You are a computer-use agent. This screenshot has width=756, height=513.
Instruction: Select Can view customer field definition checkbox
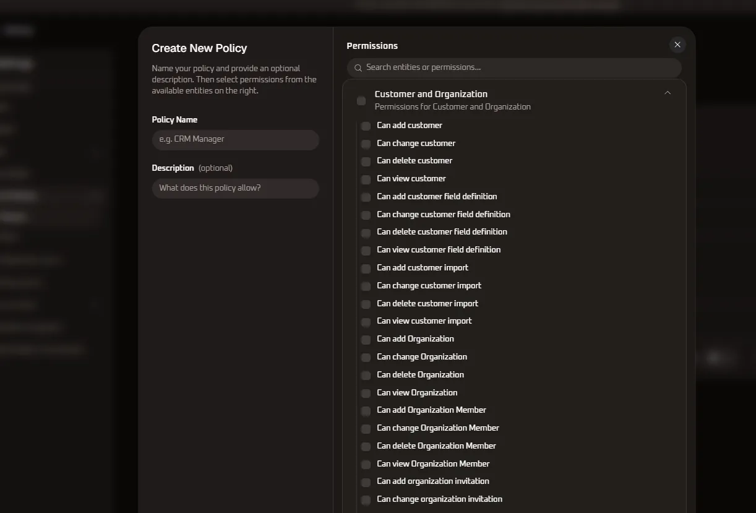coord(366,250)
